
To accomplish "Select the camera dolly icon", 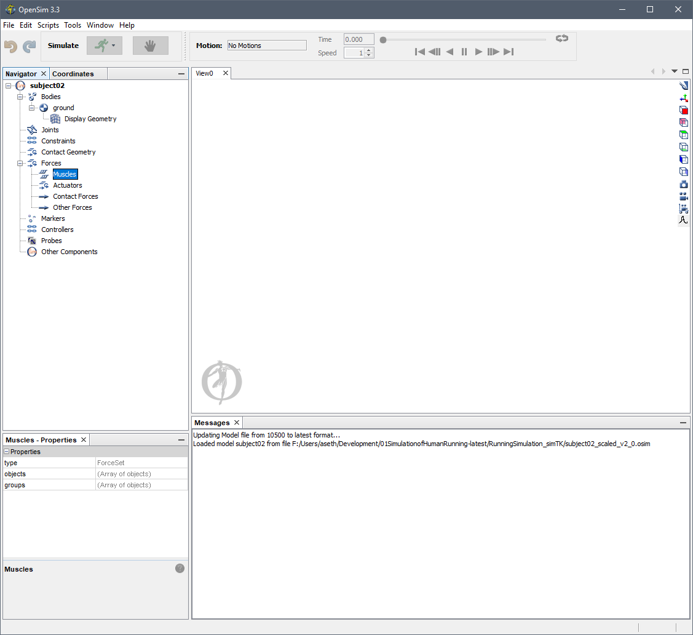I will click(683, 208).
